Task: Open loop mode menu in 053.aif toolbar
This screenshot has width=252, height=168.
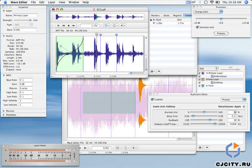Action: click(x=107, y=26)
